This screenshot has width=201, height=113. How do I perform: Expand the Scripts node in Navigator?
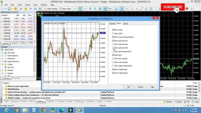(x=3, y=64)
